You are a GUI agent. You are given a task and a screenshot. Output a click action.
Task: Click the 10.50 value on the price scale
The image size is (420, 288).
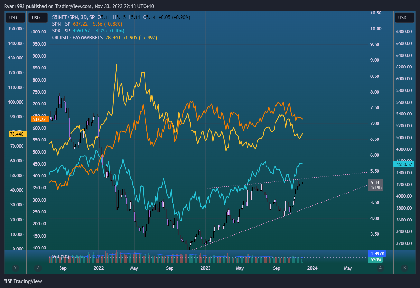tap(376, 13)
